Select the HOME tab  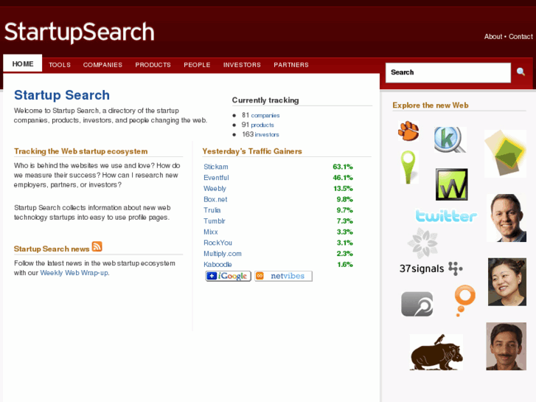click(23, 64)
